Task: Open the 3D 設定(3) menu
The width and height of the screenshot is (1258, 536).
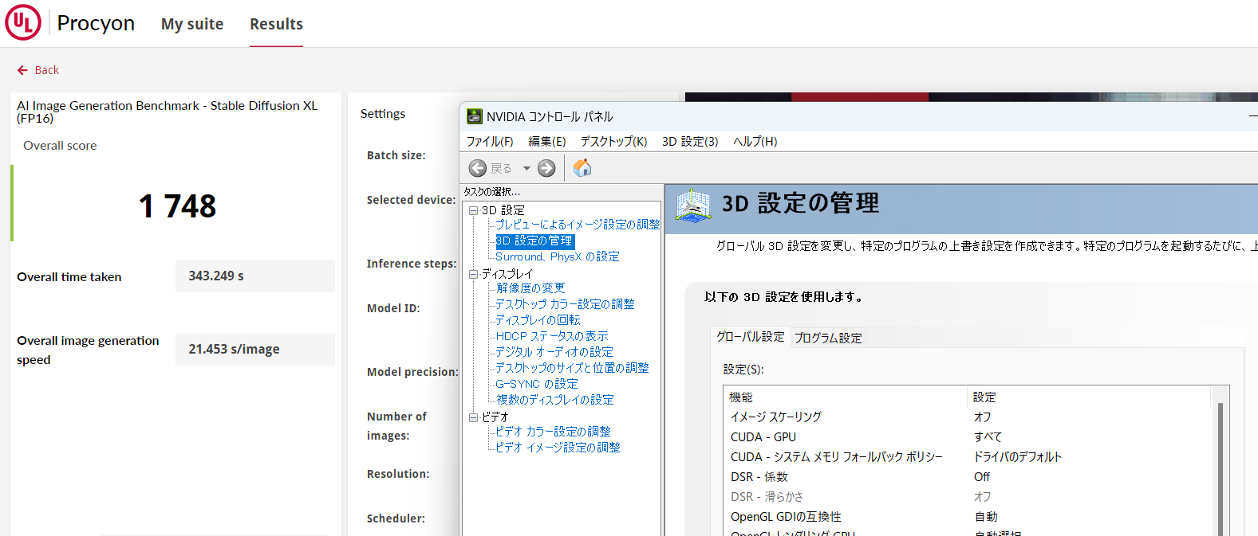Action: coord(690,141)
